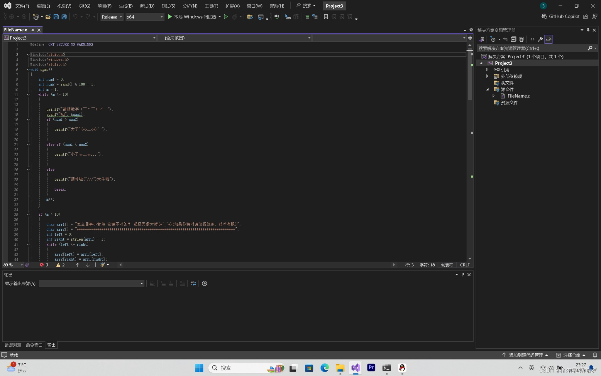The image size is (601, 376).
Task: Click the split editor window icon
Action: click(x=470, y=38)
